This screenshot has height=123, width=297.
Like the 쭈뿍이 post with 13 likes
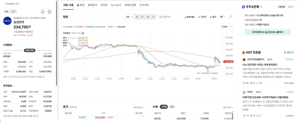tap(245, 116)
